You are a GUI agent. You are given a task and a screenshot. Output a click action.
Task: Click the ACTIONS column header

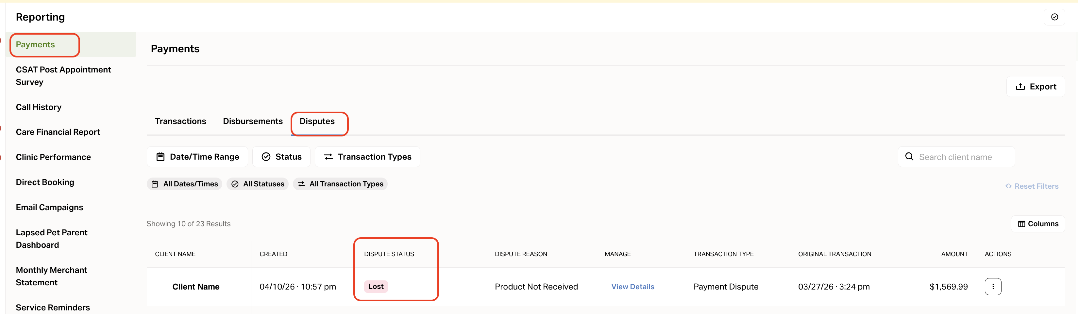(998, 254)
